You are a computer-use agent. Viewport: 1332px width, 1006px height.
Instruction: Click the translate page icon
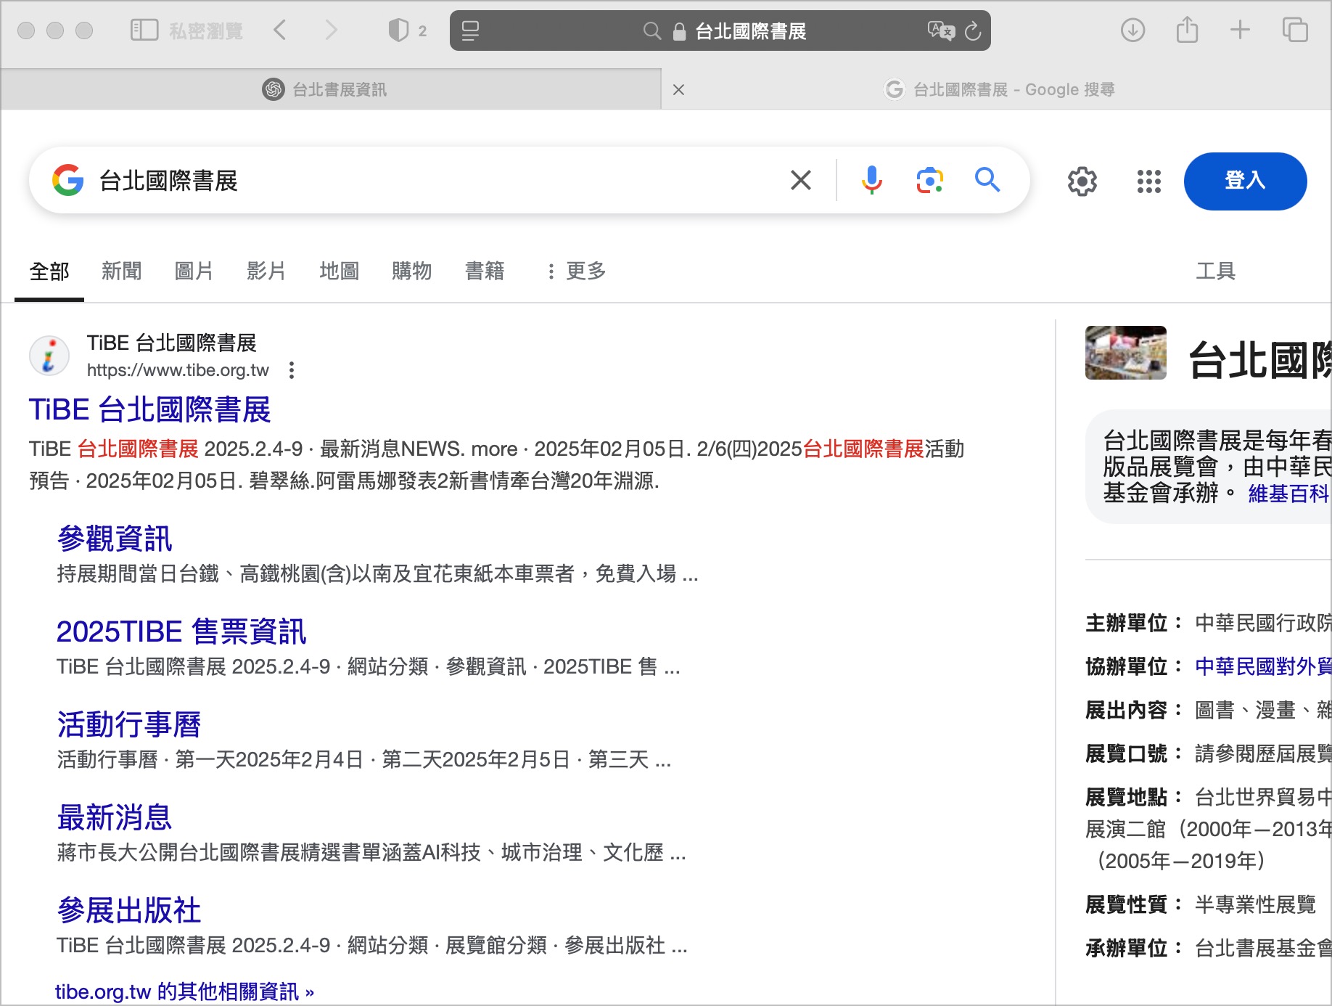[941, 30]
